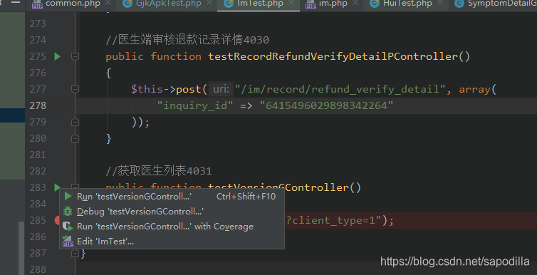537x275 pixels.
Task: Click the post method call on line 277
Action: coord(189,89)
